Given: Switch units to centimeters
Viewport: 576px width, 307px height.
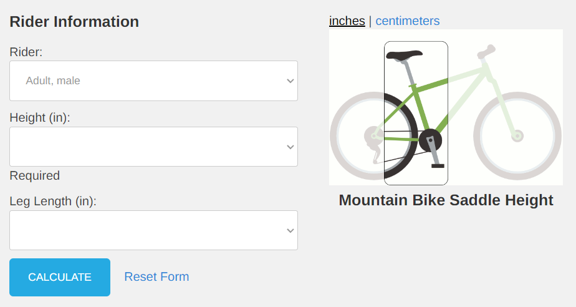Looking at the screenshot, I should pyautogui.click(x=408, y=21).
